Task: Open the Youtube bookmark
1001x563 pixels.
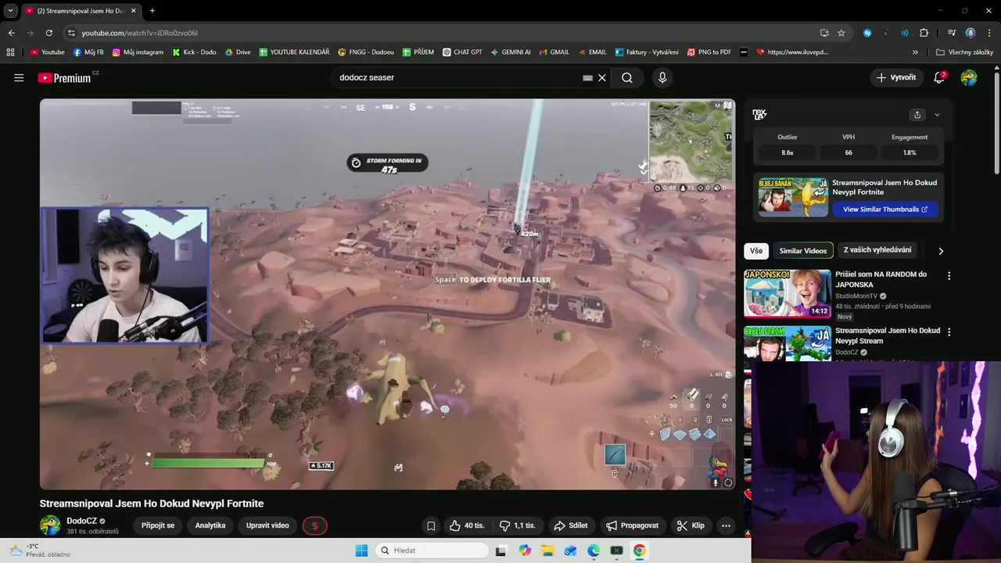Action: [47, 52]
